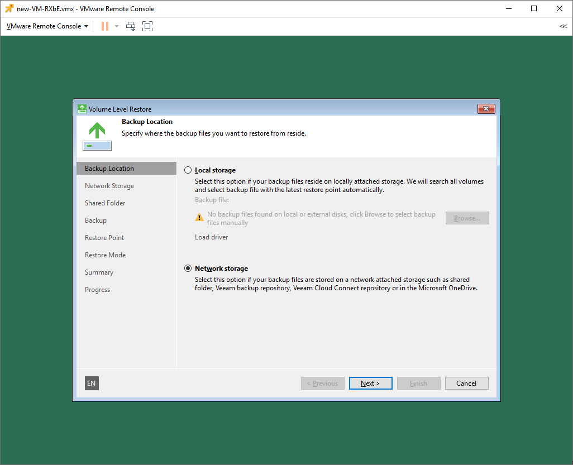Maximize the VMware Remote Console window

tap(534, 8)
